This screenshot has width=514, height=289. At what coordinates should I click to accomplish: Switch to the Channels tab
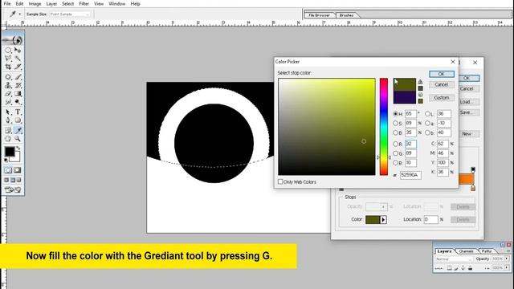(466, 251)
